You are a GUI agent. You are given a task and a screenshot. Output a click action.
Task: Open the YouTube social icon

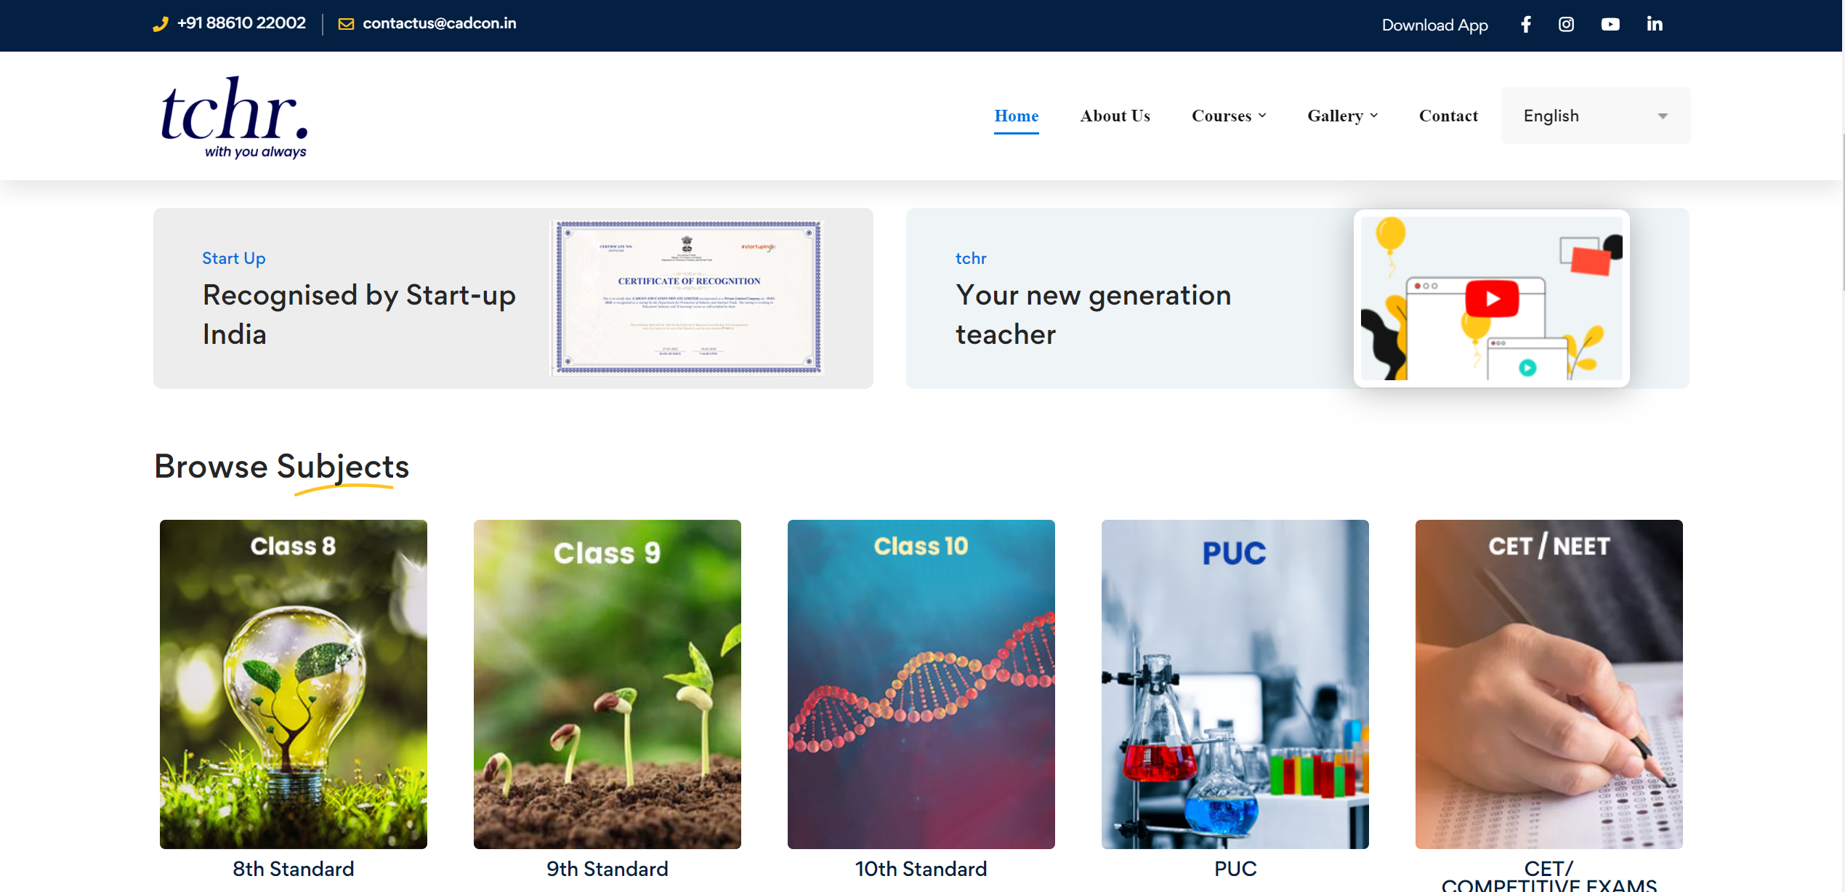tap(1610, 25)
